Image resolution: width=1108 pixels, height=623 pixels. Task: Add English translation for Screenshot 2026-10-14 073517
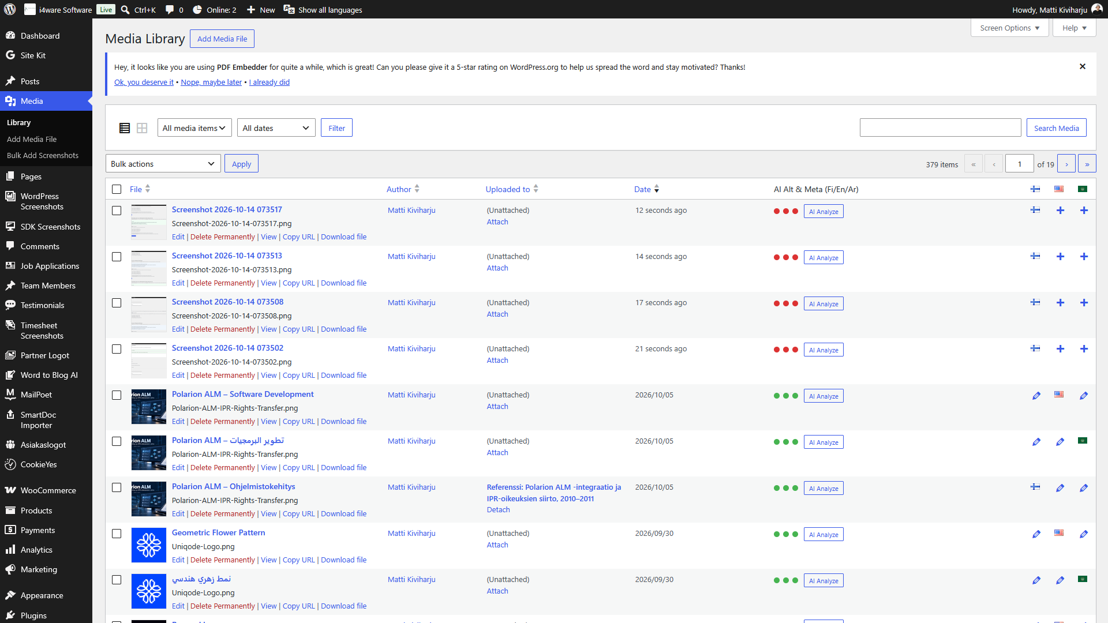click(1060, 211)
